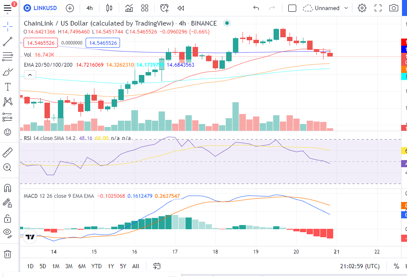This screenshot has height=277, width=407.
Task: Open chart settings gear
Action: coord(362,8)
